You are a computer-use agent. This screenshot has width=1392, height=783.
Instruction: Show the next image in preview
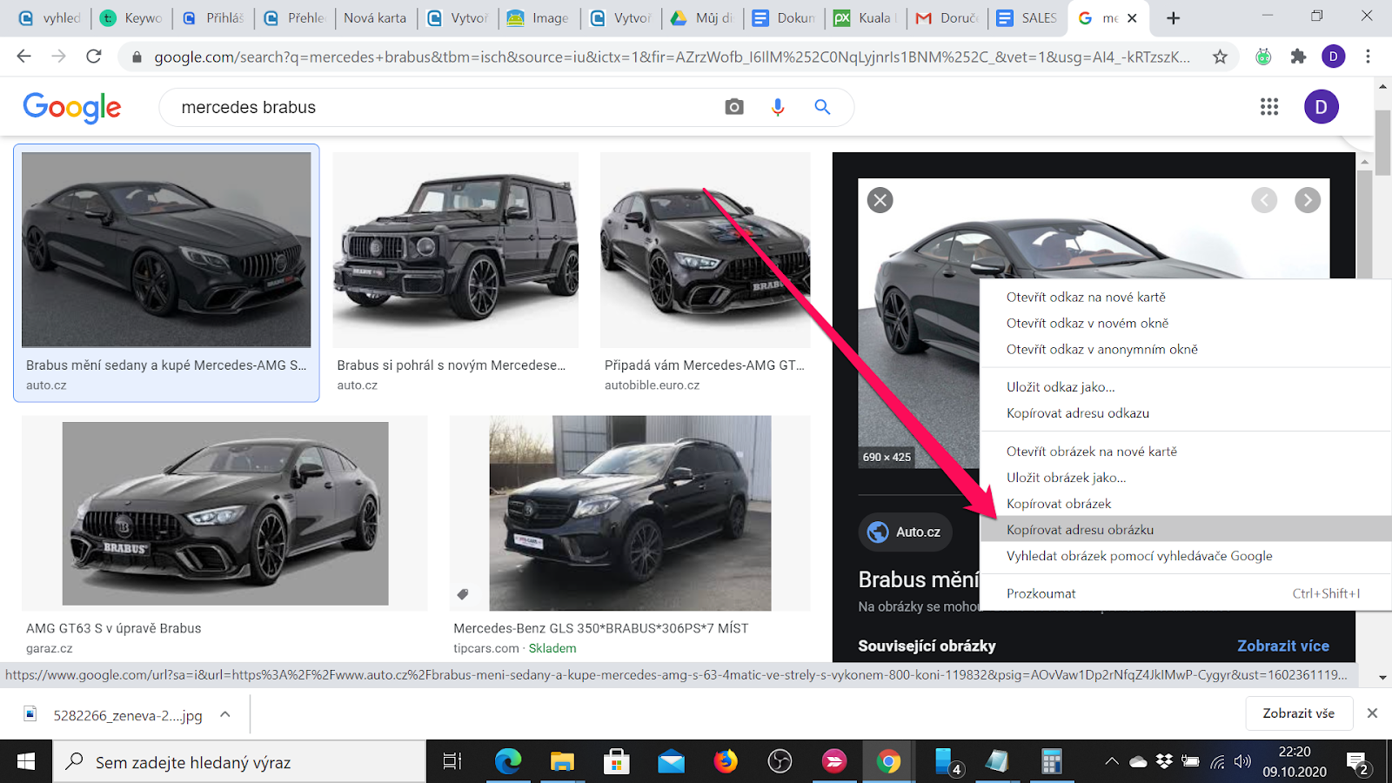click(1307, 200)
